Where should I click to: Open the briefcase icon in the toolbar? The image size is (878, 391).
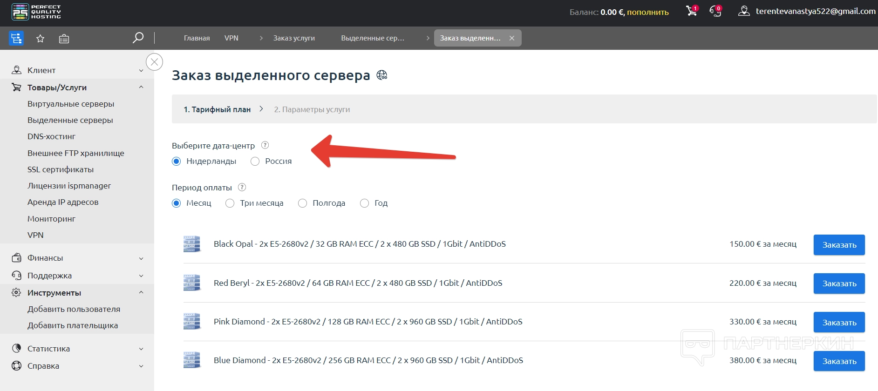click(x=64, y=39)
